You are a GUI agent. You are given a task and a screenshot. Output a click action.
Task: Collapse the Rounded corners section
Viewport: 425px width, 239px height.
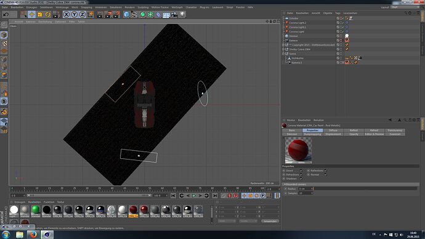(285, 184)
